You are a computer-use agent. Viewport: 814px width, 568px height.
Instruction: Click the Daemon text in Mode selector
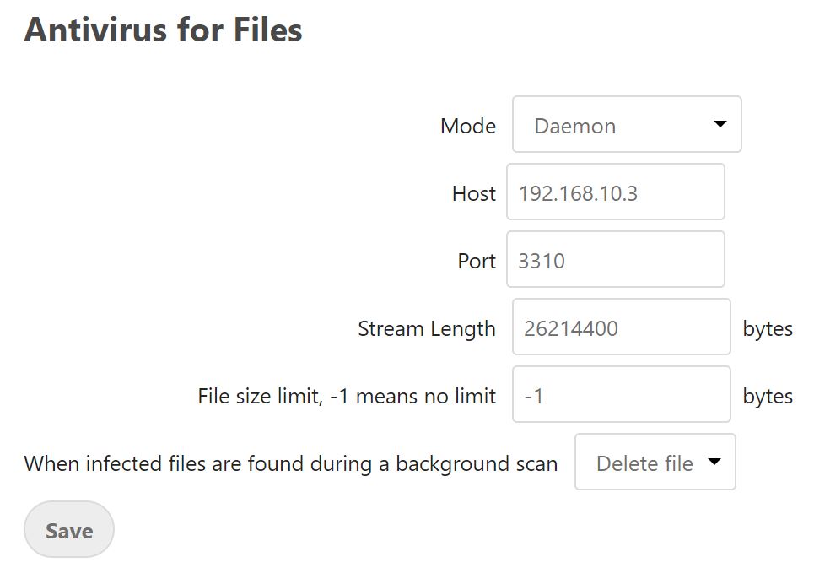tap(575, 126)
